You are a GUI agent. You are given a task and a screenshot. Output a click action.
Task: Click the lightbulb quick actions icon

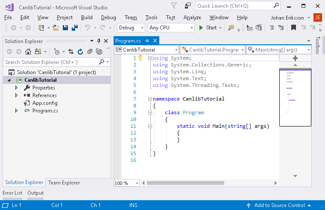(x=141, y=58)
